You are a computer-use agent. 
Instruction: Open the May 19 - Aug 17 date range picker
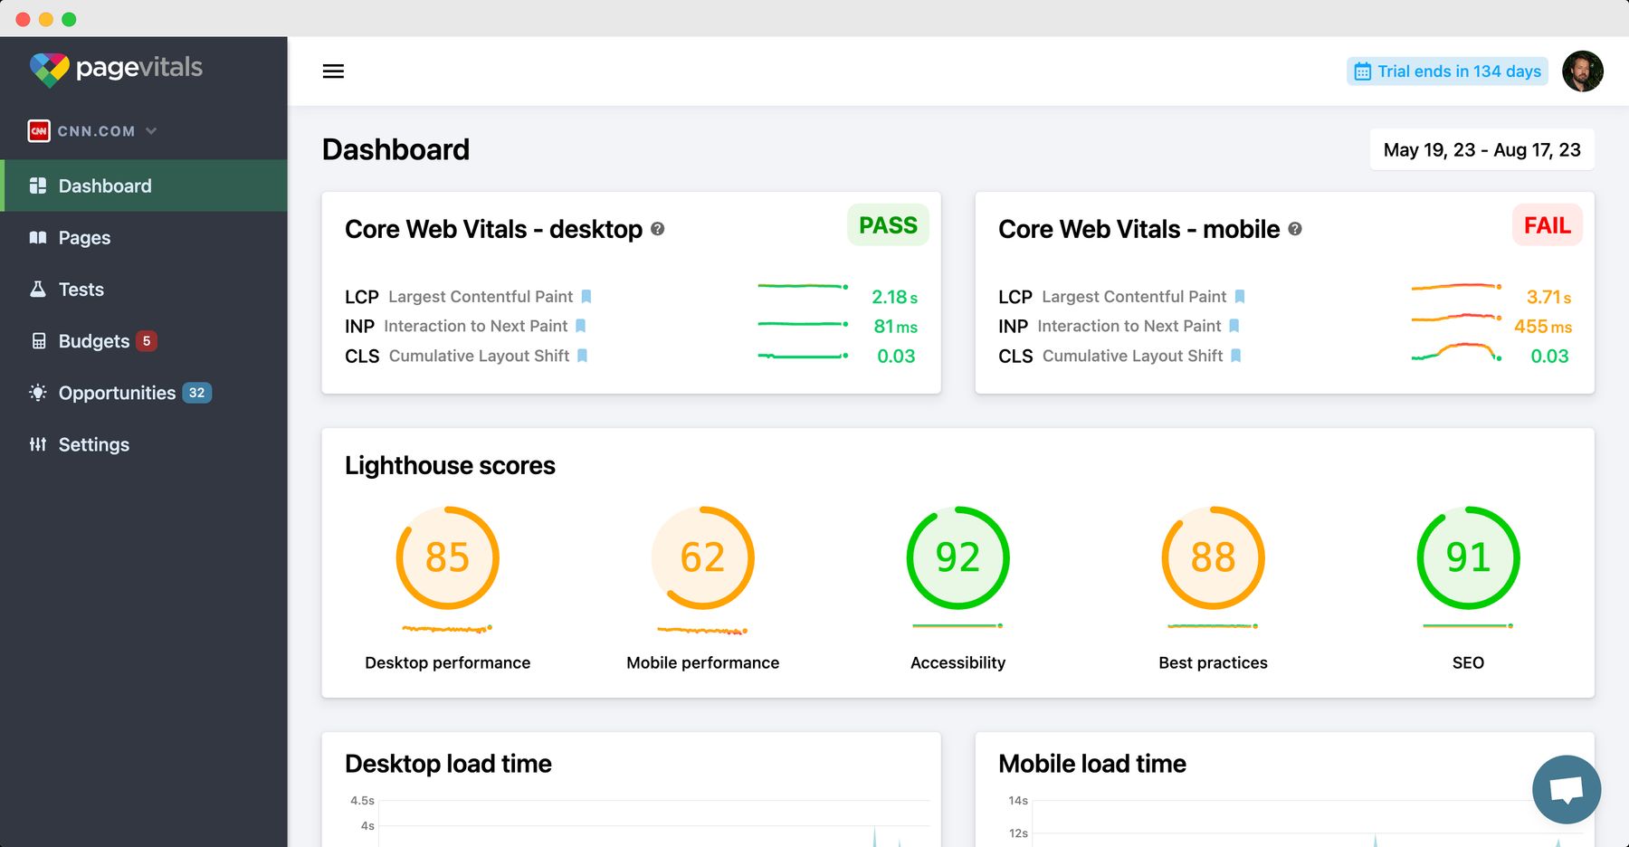coord(1481,149)
